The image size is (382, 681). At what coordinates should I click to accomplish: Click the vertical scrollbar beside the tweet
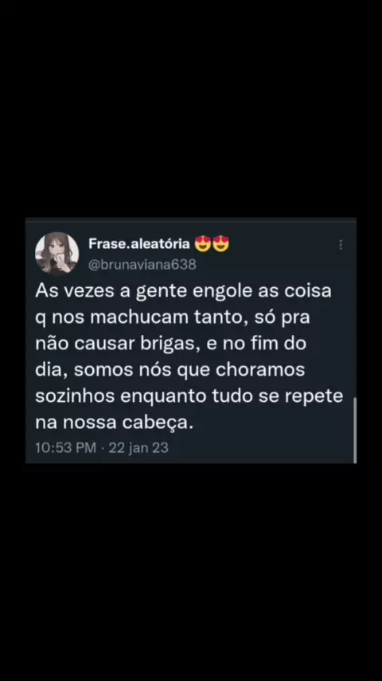(x=355, y=430)
